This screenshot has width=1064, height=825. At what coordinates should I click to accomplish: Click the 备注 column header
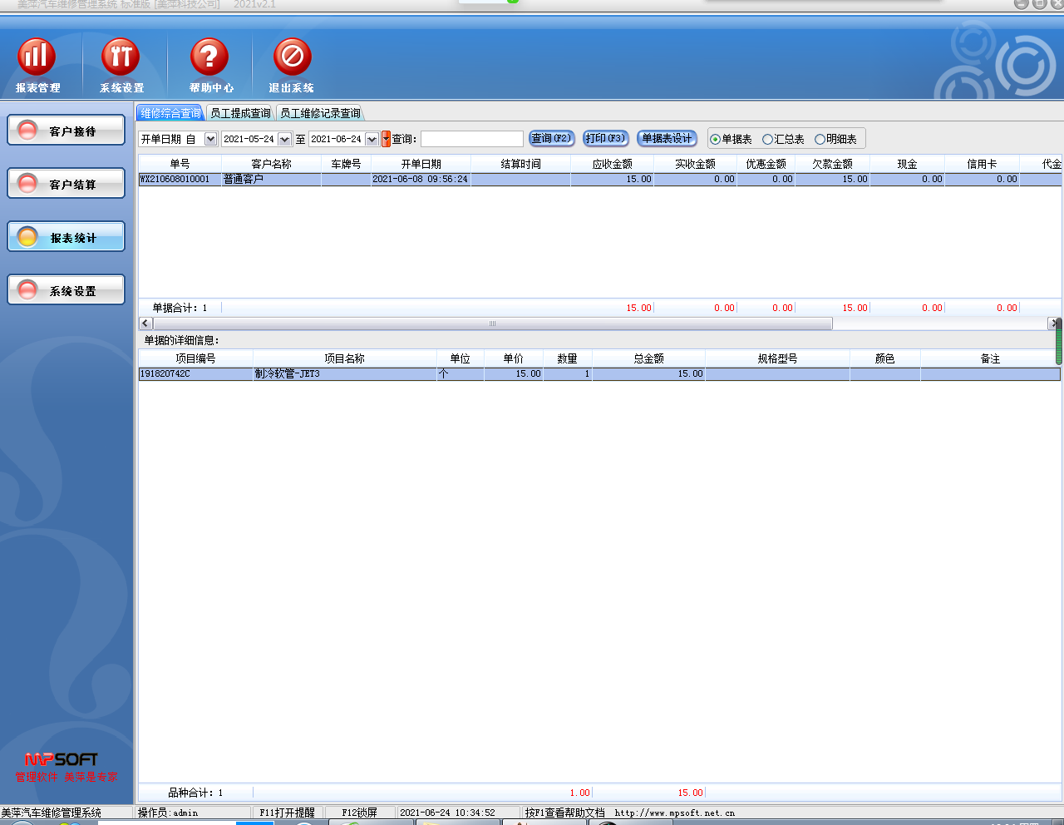(990, 358)
